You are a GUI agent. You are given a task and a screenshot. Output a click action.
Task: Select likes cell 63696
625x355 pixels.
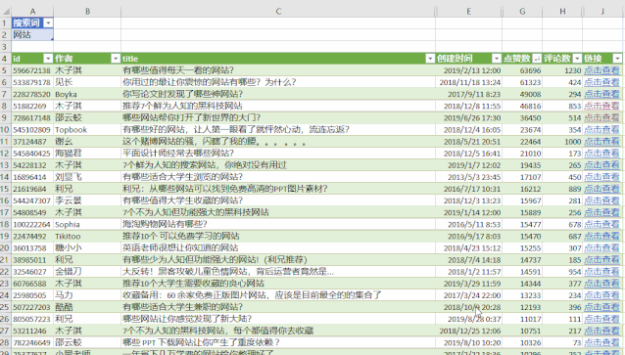(x=522, y=70)
